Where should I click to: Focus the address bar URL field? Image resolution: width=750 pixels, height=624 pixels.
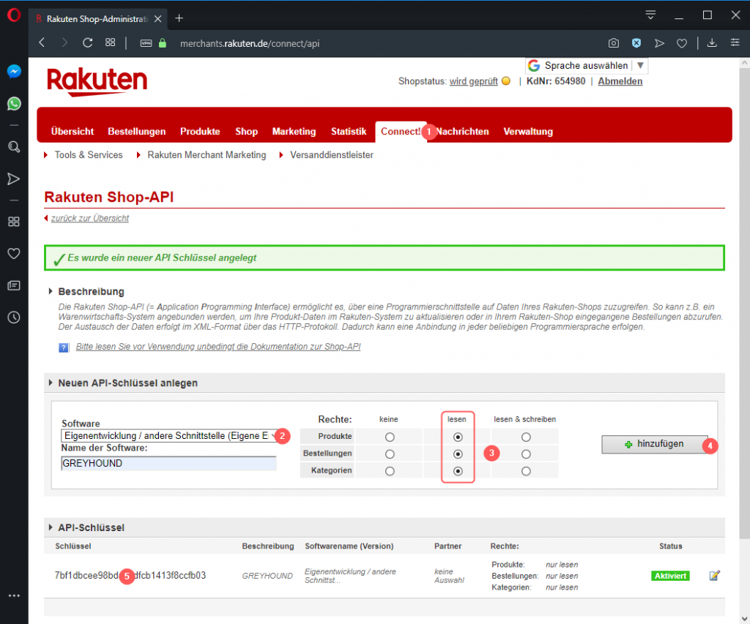tap(250, 43)
